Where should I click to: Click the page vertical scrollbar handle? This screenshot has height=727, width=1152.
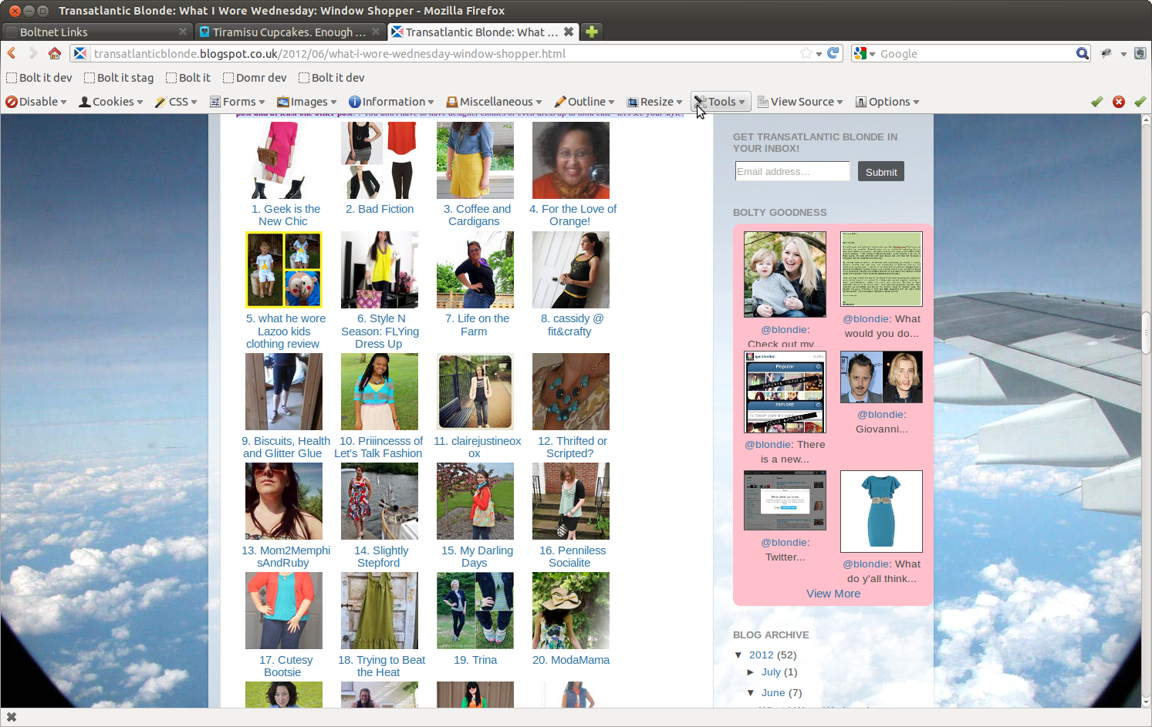tap(1147, 332)
